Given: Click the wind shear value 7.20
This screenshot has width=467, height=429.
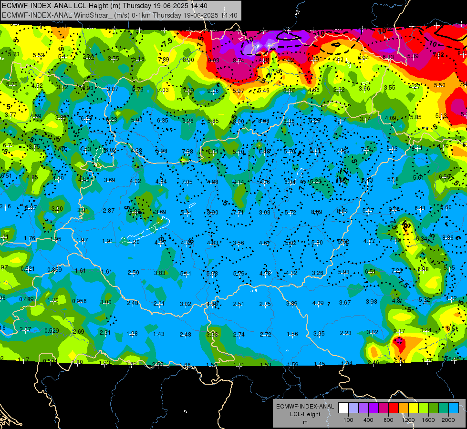Looking at the screenshot, I should (x=397, y=270).
